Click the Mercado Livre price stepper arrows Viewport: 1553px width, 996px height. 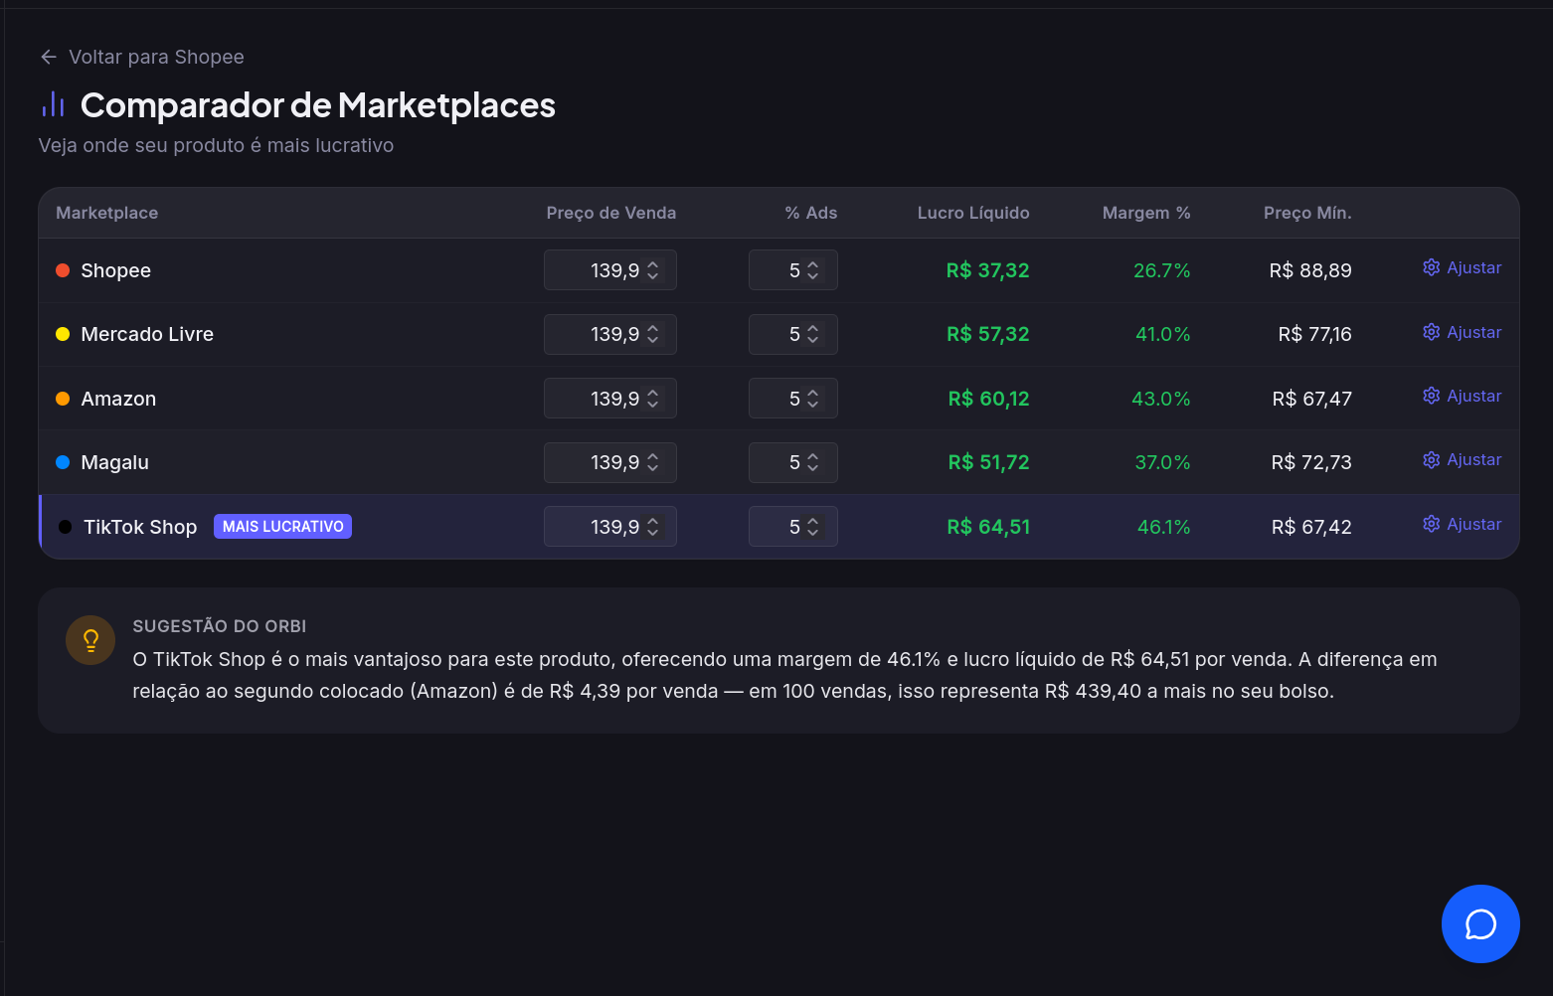[x=653, y=334]
